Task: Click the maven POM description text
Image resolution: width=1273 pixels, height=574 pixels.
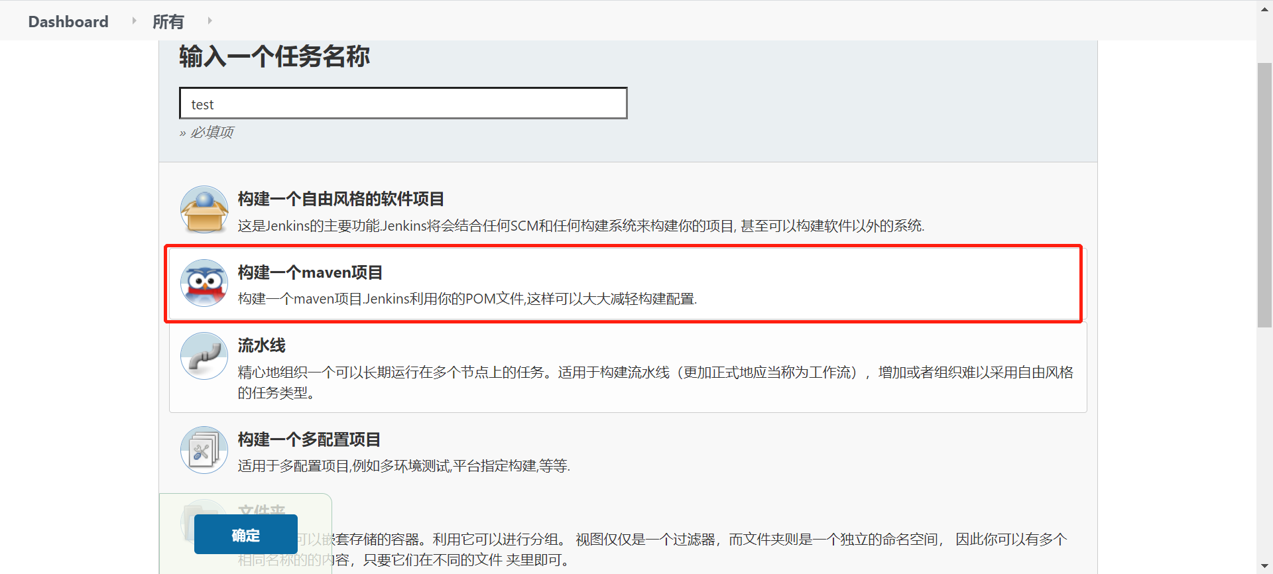Action: (x=467, y=299)
